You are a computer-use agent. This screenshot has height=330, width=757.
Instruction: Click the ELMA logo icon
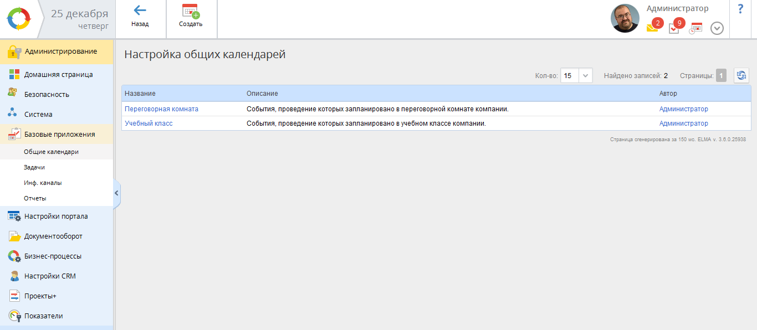click(19, 19)
